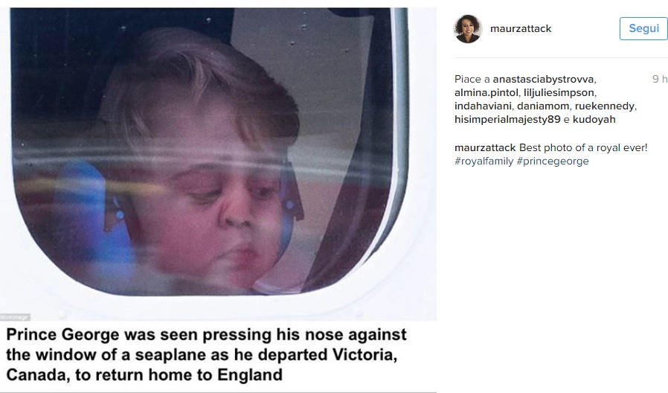
Task: Go to indahaviani's profile
Action: (x=483, y=106)
